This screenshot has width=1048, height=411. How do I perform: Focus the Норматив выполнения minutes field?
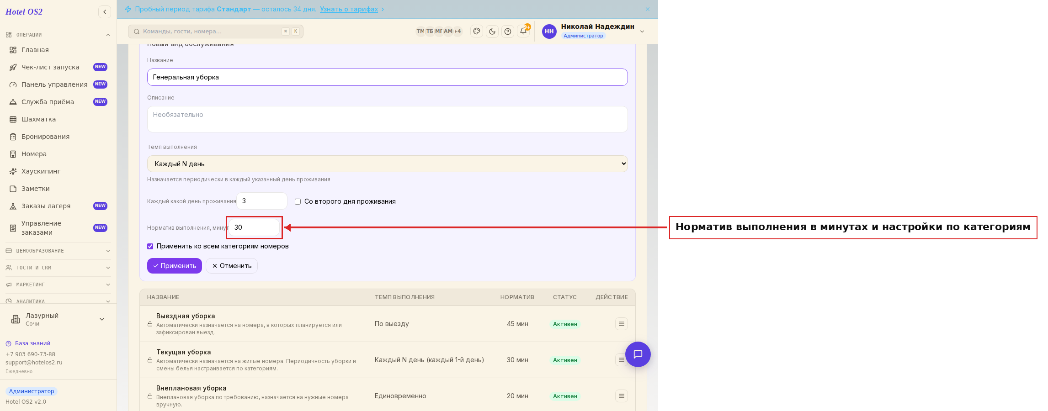click(x=254, y=227)
